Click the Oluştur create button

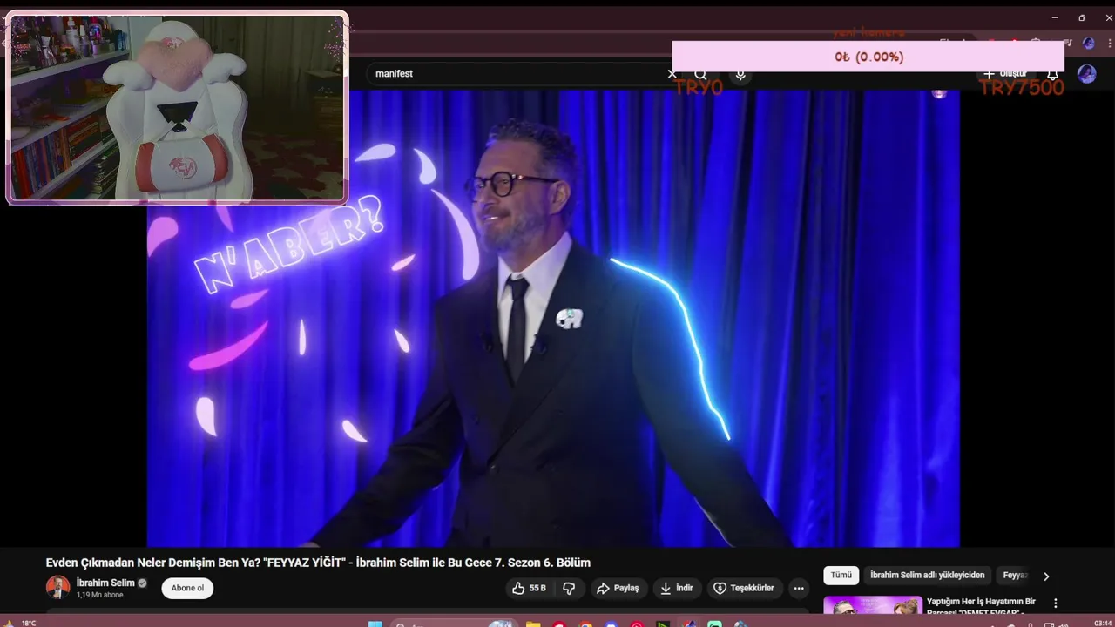click(x=1006, y=75)
